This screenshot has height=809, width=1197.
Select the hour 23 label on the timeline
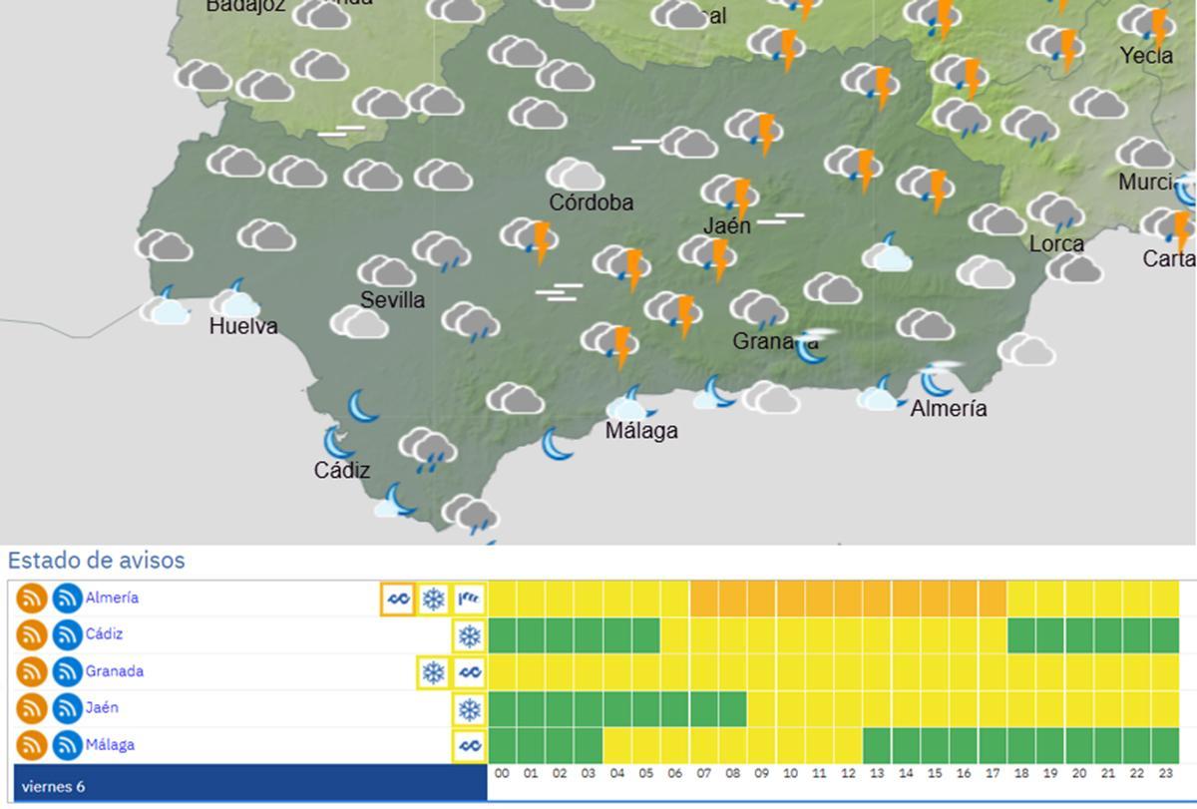tap(1164, 773)
